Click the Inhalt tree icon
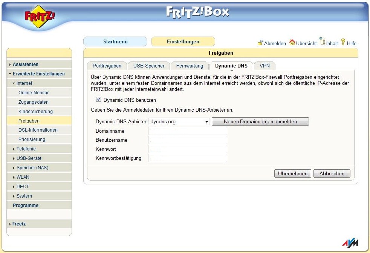 322,41
